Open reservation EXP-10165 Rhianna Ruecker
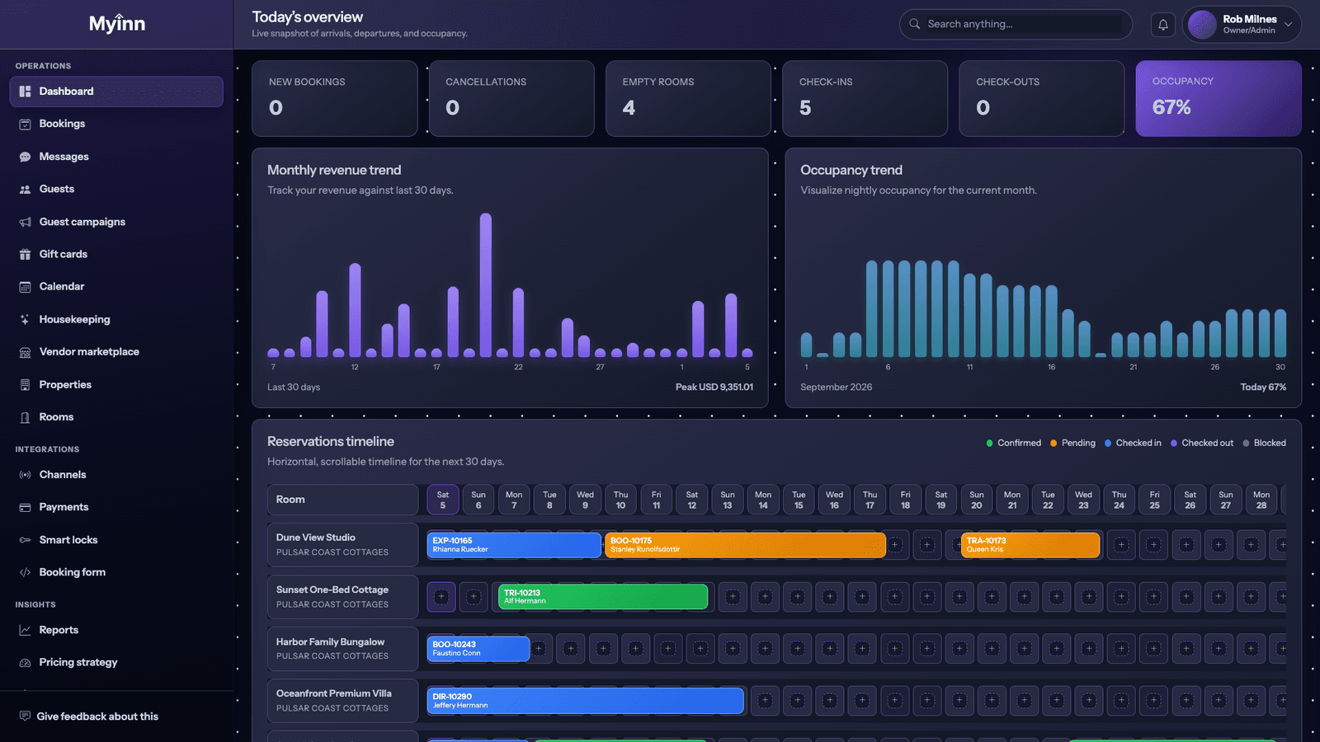The height and width of the screenshot is (742, 1320). (514, 545)
